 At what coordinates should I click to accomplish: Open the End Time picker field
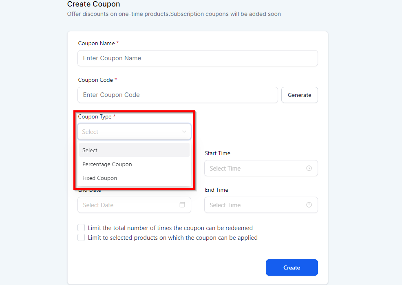(x=257, y=205)
